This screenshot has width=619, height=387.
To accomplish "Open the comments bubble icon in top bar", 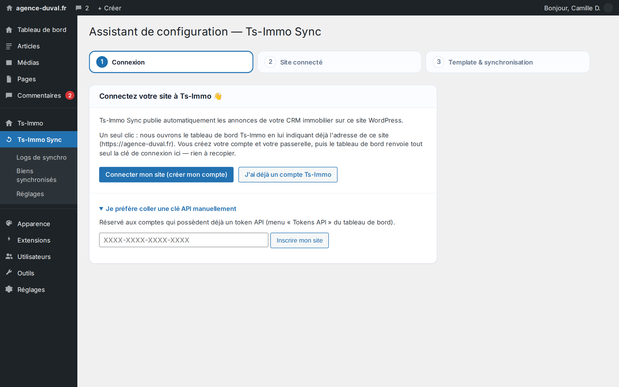I will 78,8.
